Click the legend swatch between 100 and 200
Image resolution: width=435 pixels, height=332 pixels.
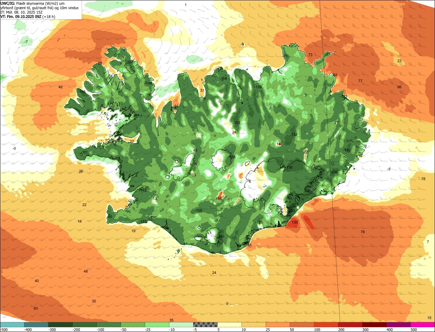pos(326,325)
